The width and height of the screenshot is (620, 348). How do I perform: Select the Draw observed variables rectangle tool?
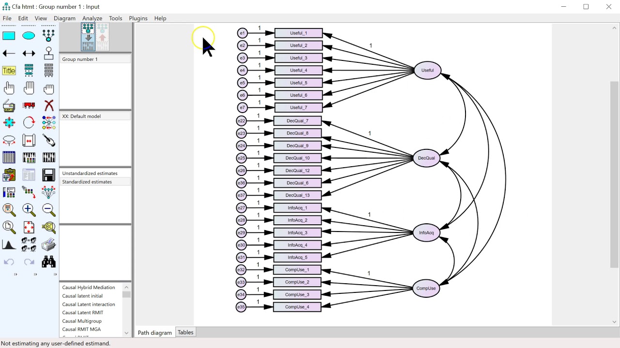point(9,36)
